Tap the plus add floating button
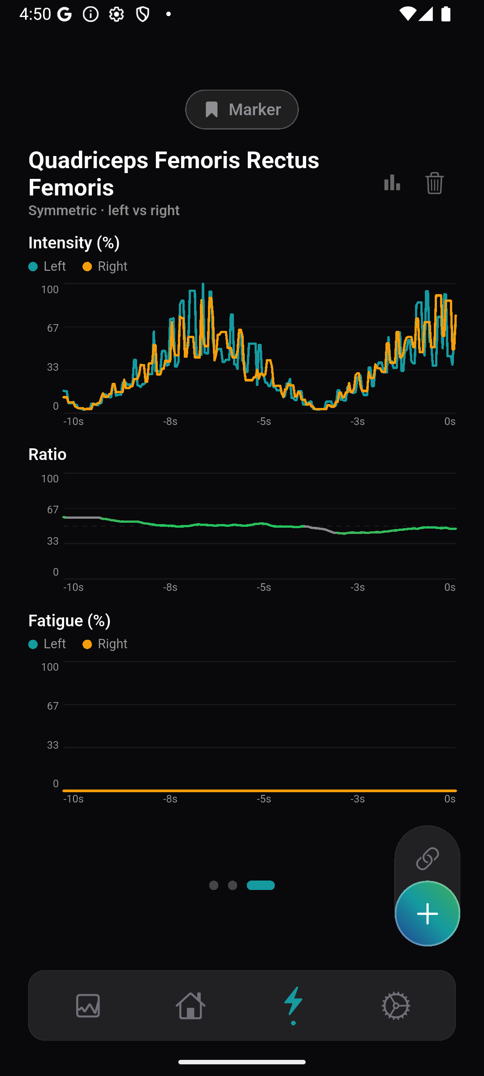 427,914
